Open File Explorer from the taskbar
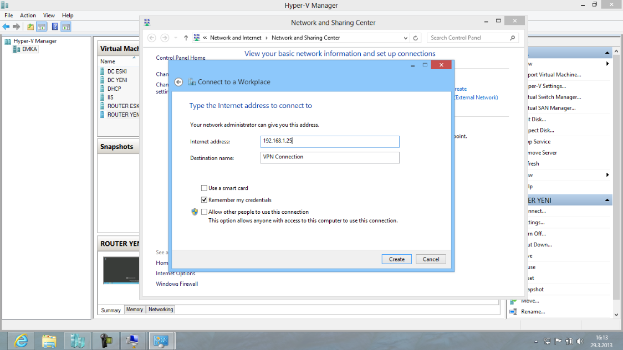 point(49,341)
